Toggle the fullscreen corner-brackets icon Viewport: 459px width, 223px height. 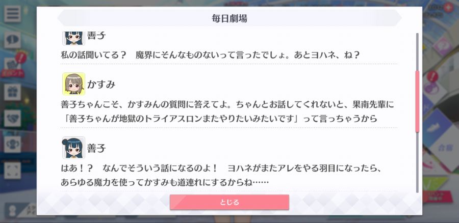click(x=12, y=171)
